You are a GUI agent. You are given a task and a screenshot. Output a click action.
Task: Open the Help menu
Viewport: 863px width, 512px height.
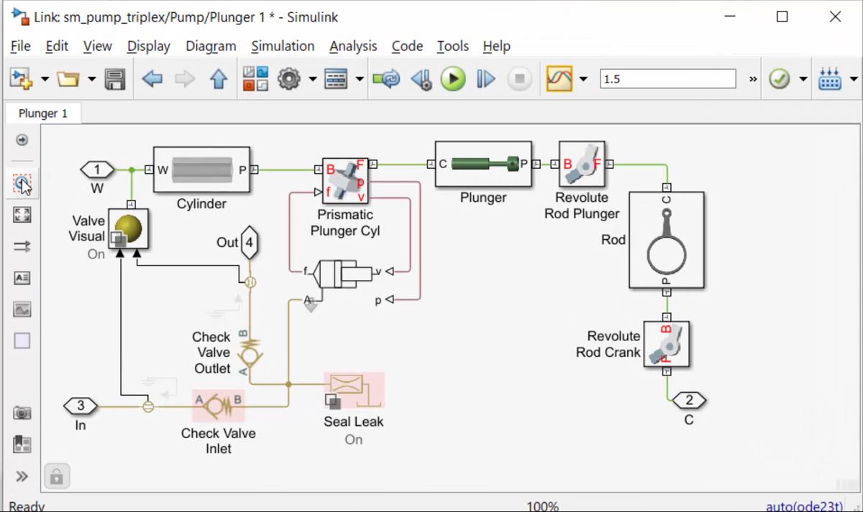pyautogui.click(x=496, y=46)
